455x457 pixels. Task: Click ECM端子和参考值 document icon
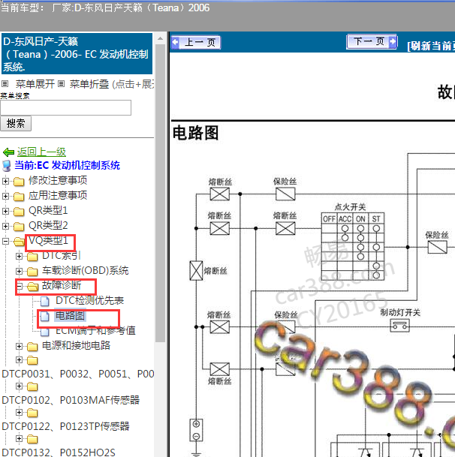coord(44,332)
